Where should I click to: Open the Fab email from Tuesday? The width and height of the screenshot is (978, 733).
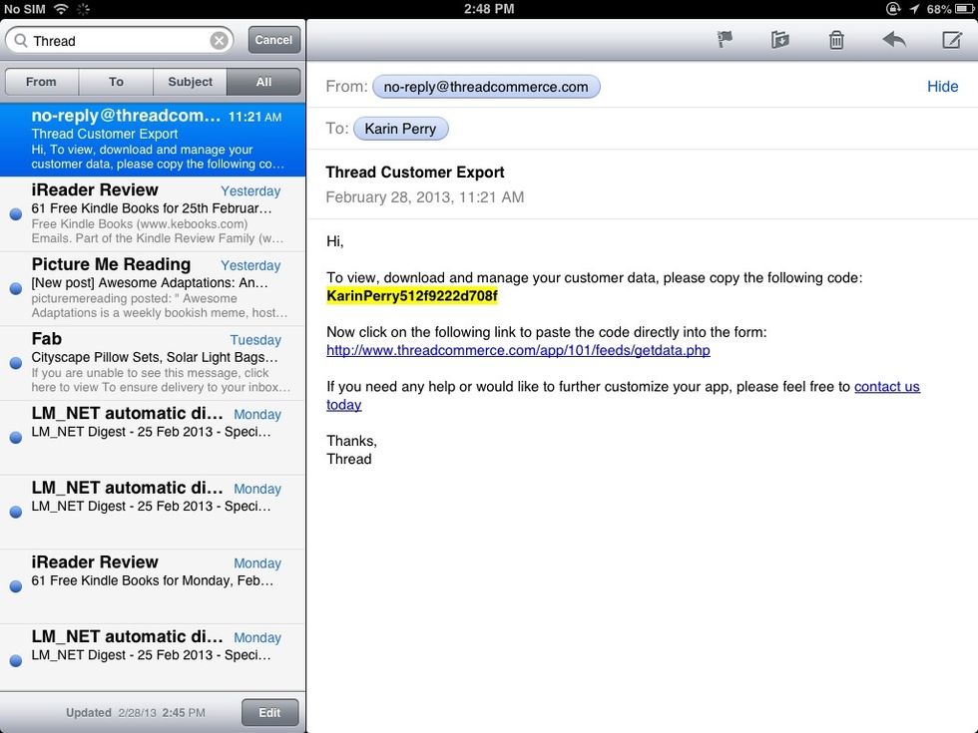pos(153,363)
